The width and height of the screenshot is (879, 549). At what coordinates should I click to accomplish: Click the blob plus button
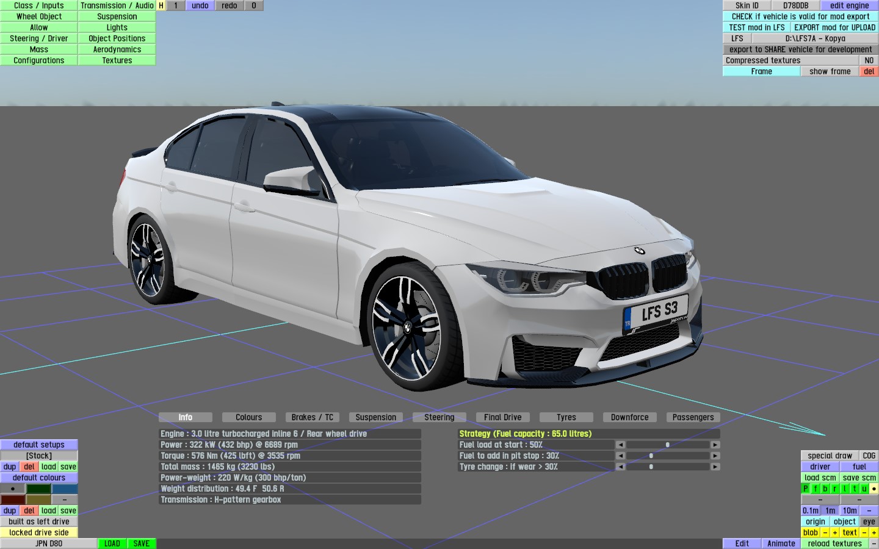835,533
